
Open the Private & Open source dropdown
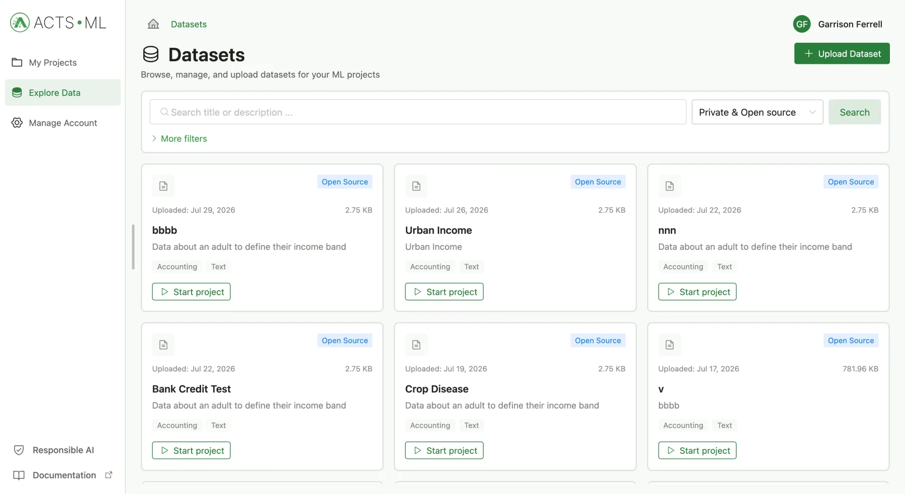click(x=757, y=112)
